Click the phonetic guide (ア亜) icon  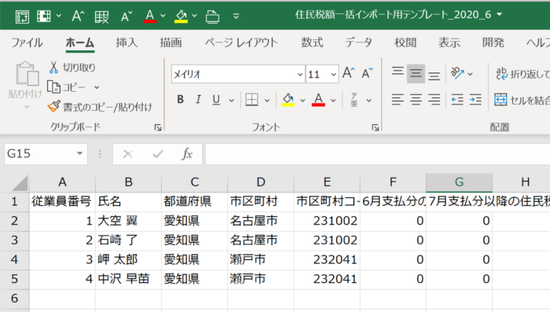coord(354,100)
